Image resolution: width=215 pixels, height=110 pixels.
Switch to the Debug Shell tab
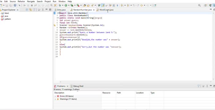tap(77, 86)
